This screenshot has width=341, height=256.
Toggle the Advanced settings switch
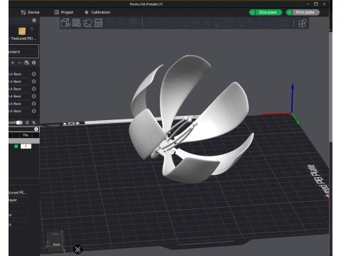coord(19,122)
